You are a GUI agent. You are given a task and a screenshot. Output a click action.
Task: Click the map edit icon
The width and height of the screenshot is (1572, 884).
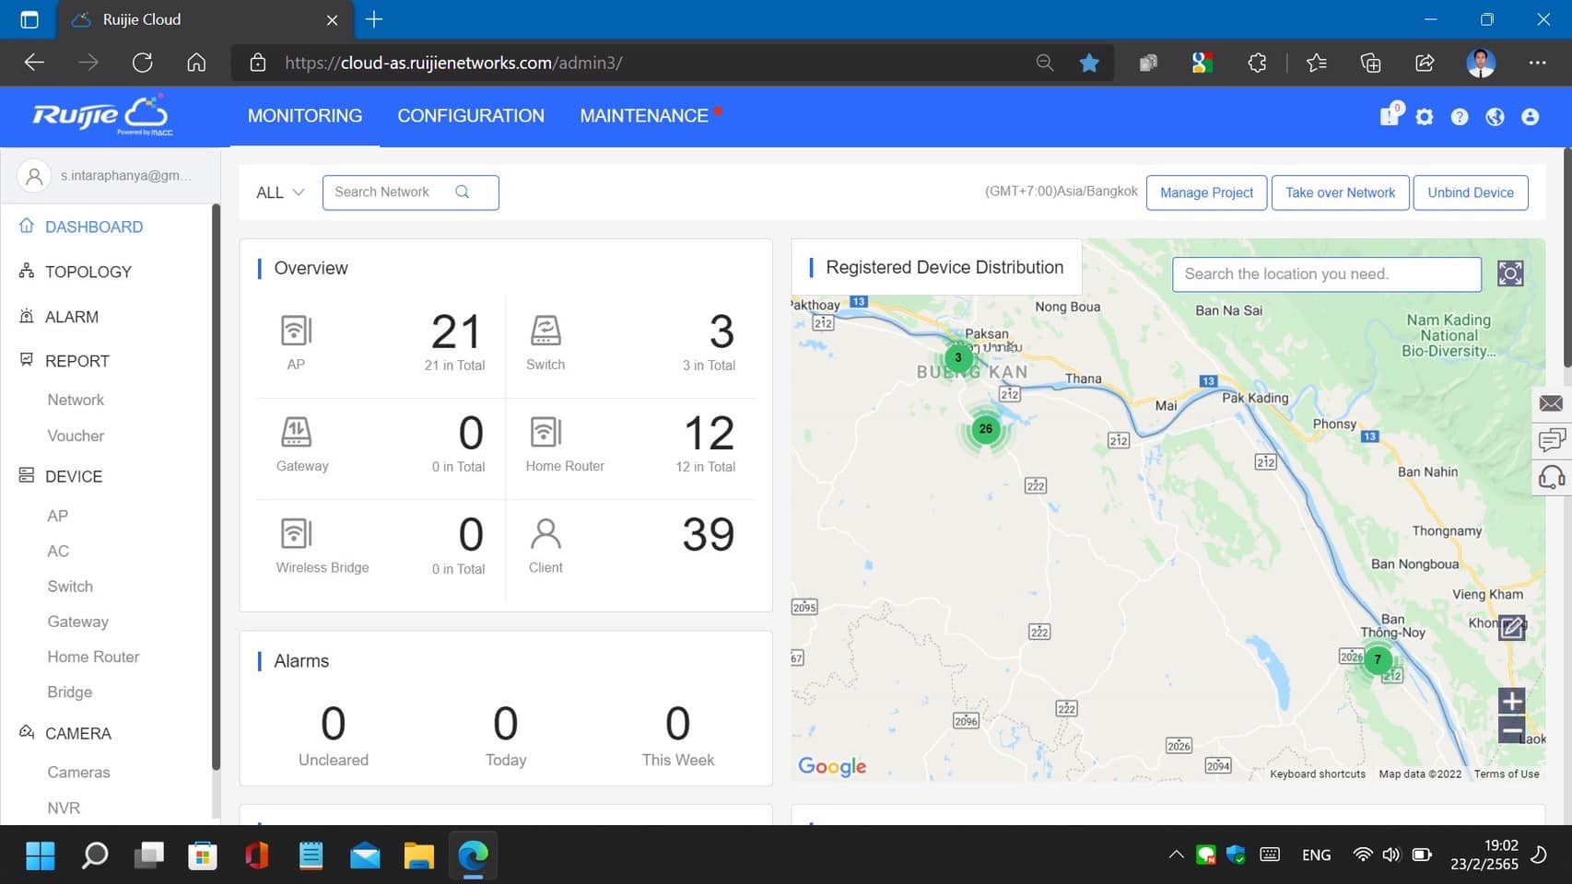1511,628
